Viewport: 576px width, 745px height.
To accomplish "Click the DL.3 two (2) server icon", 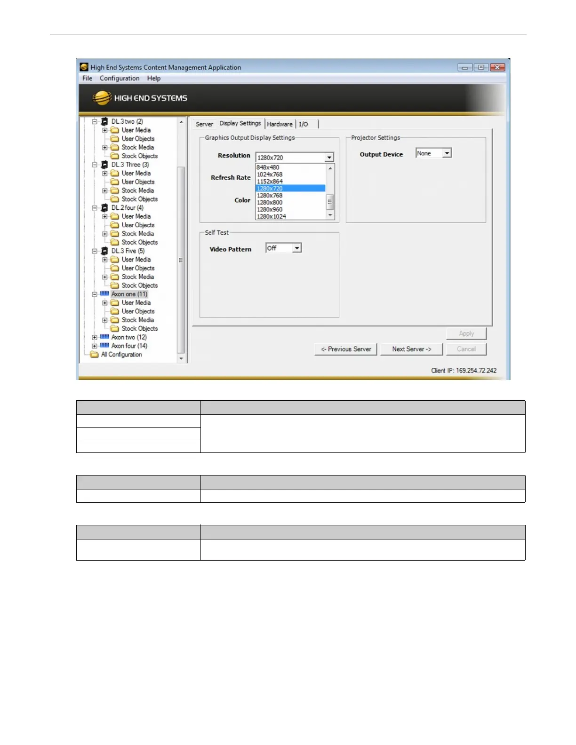I will 104,121.
